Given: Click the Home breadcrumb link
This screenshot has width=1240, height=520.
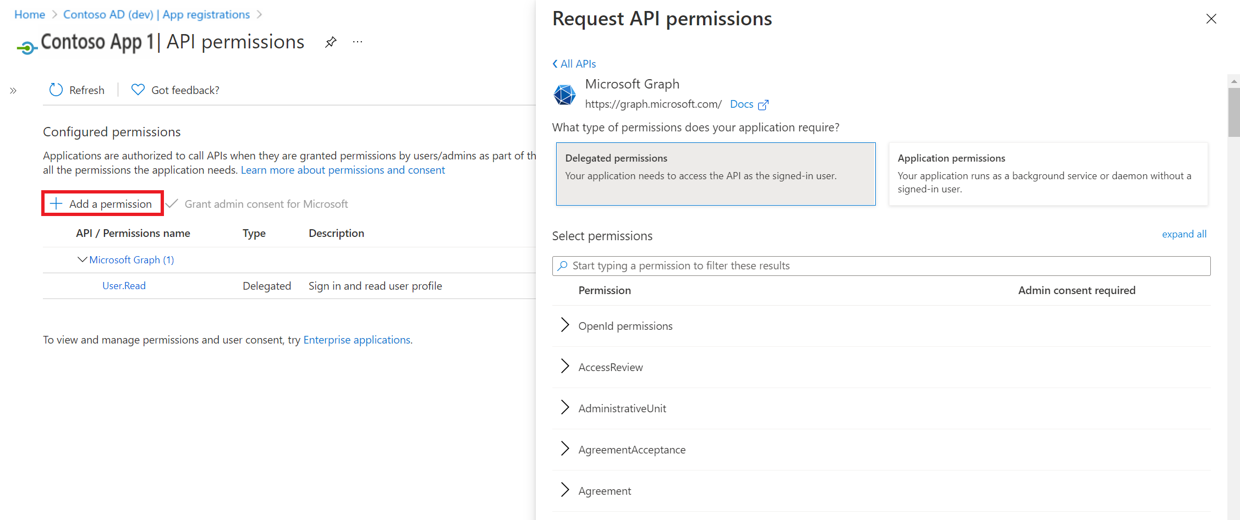Looking at the screenshot, I should pos(30,15).
